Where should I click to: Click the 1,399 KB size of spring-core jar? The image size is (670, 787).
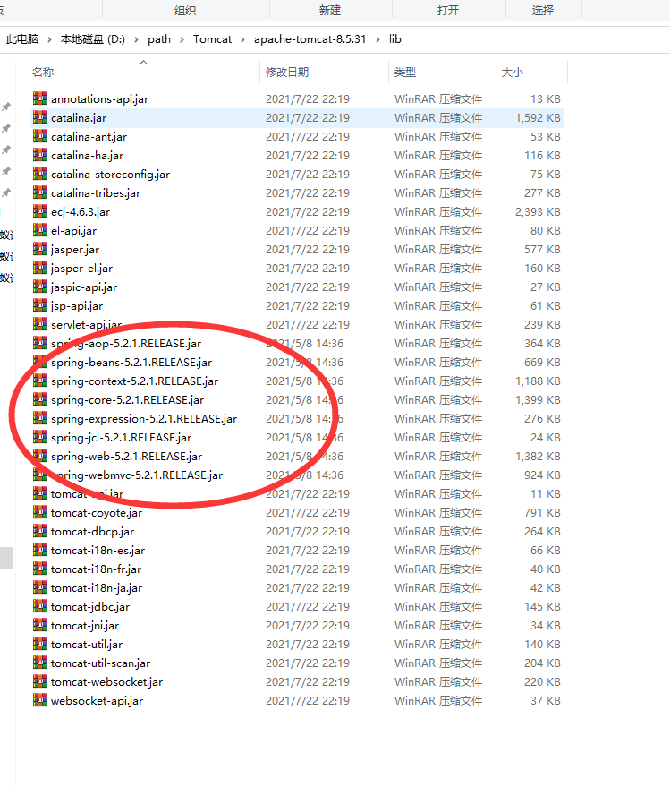tap(538, 400)
